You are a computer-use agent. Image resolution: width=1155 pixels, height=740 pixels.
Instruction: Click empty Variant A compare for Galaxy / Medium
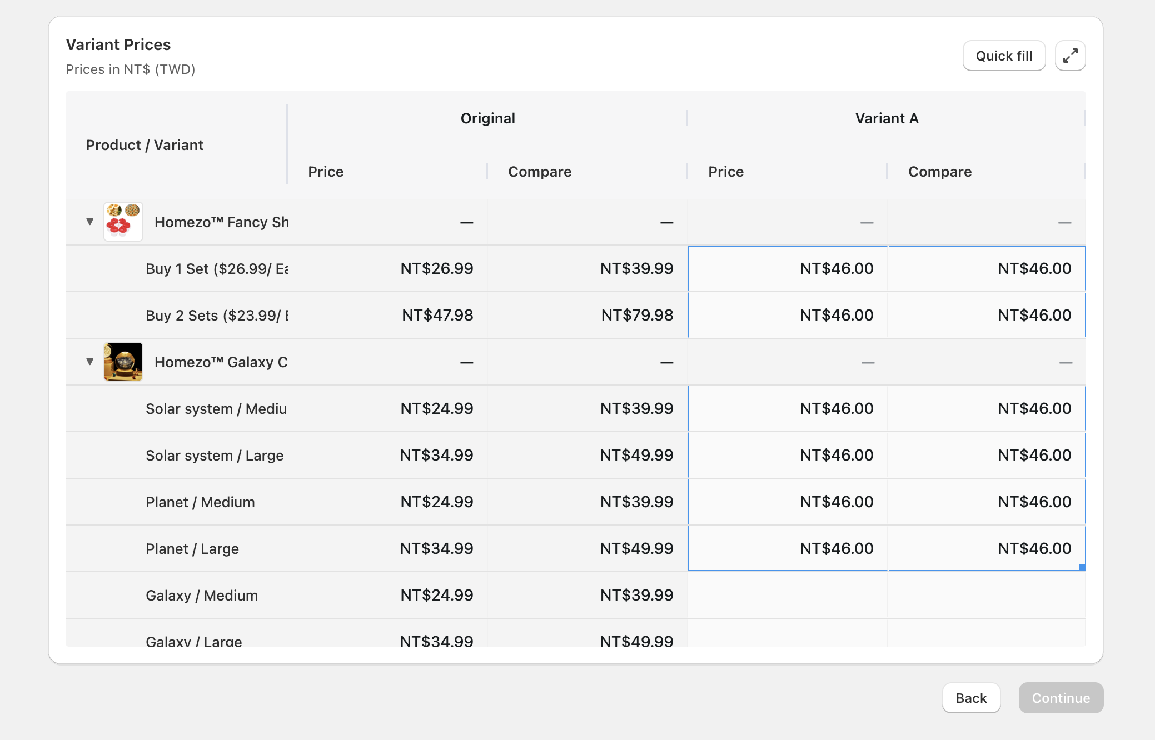point(987,596)
